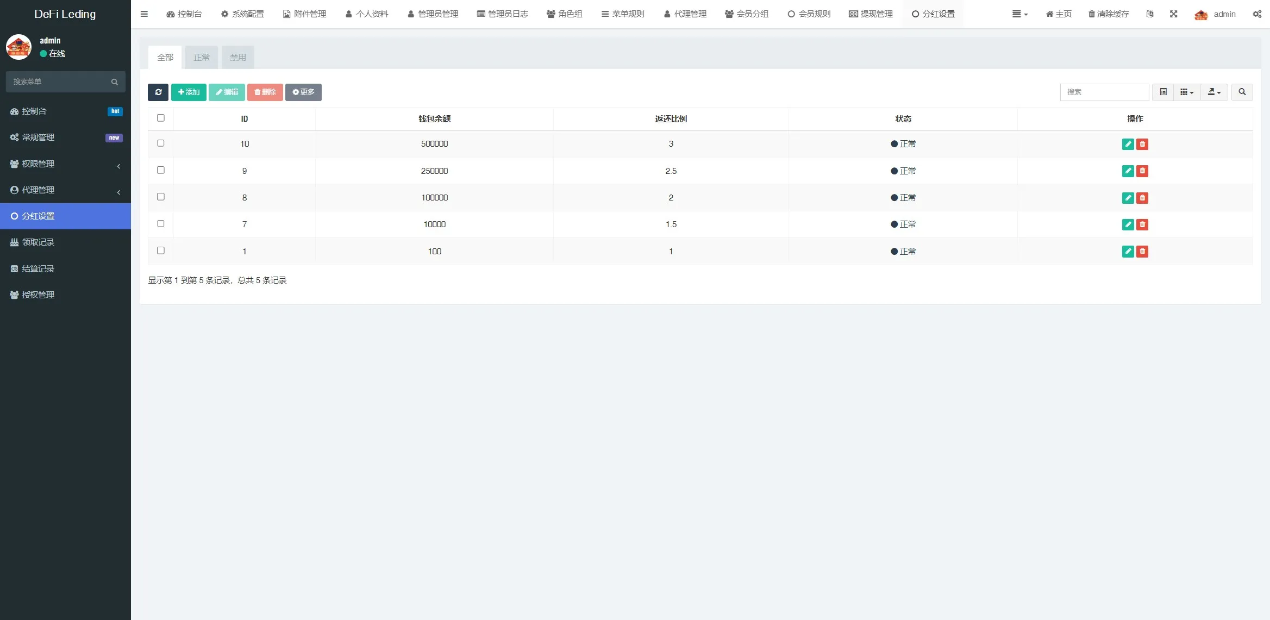Click the green edit icon for row ID 10
Viewport: 1270px width, 620px height.
click(x=1128, y=144)
